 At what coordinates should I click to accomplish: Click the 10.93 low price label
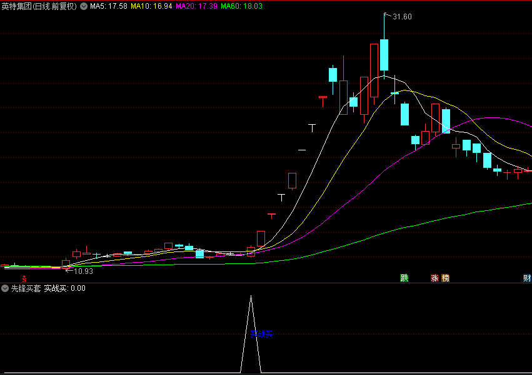tap(83, 271)
